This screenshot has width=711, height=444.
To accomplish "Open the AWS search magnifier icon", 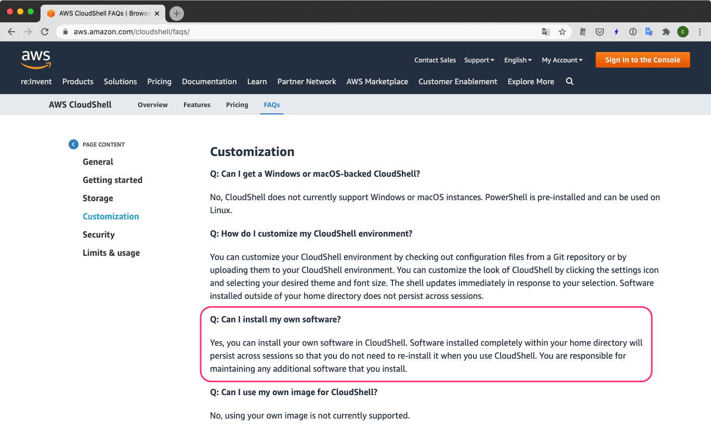I will click(570, 82).
